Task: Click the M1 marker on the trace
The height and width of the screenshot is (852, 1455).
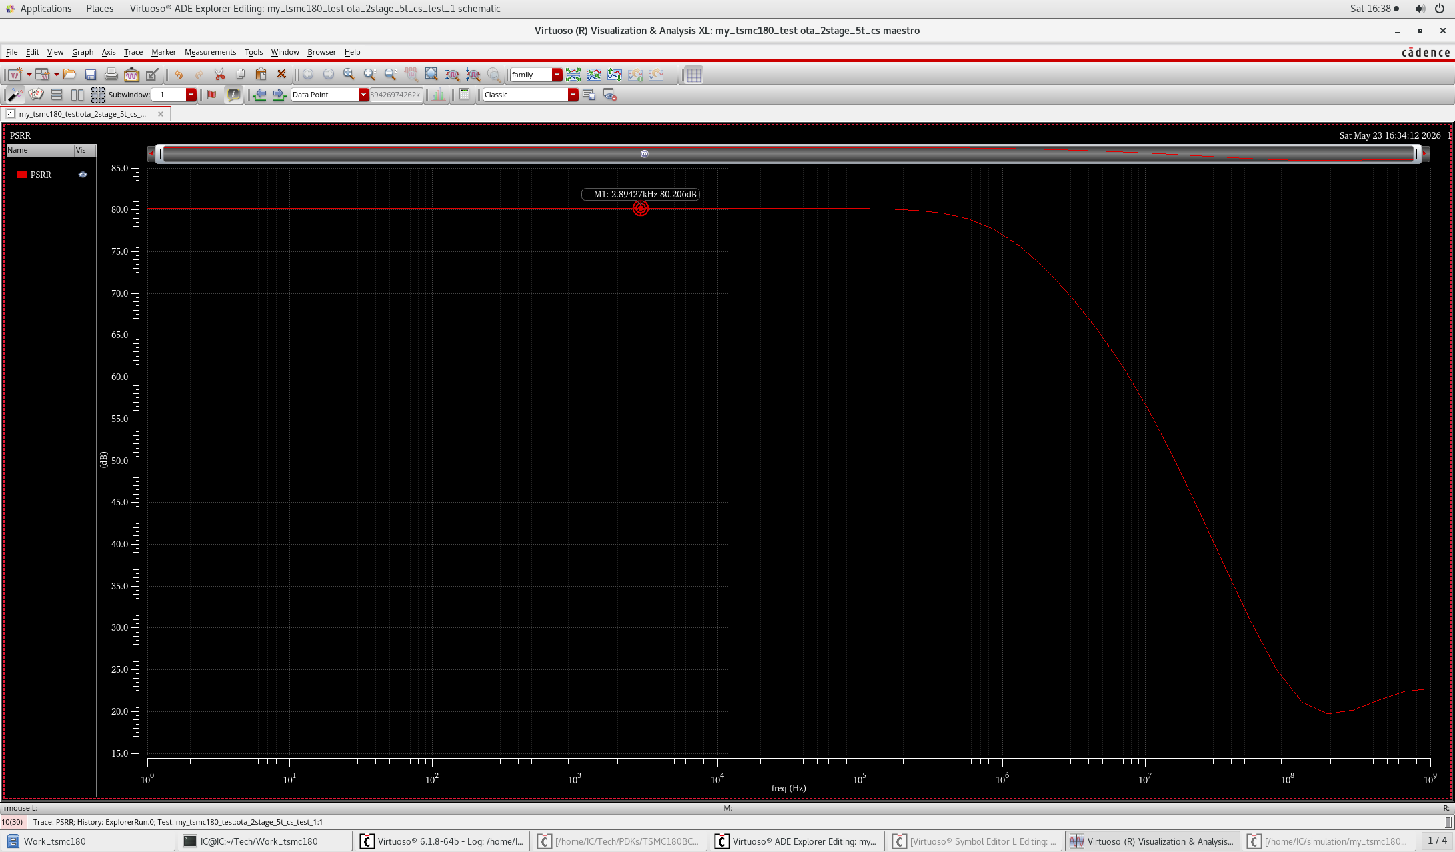Action: (641, 209)
